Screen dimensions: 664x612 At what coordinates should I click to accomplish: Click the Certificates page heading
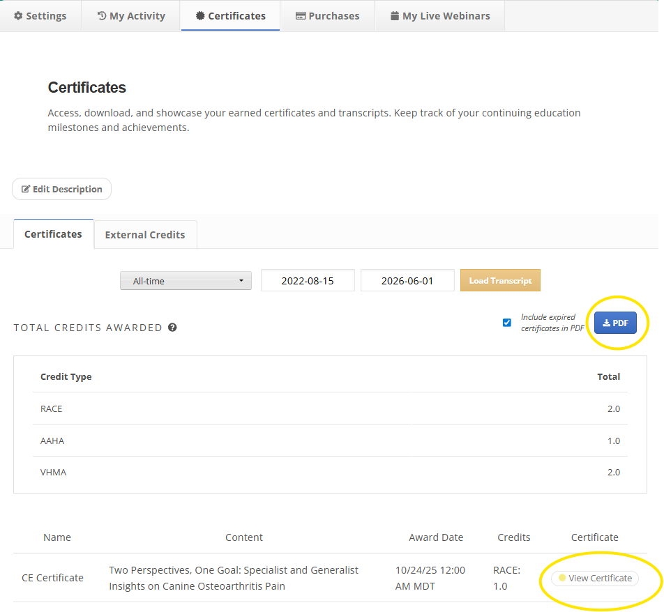coord(86,88)
